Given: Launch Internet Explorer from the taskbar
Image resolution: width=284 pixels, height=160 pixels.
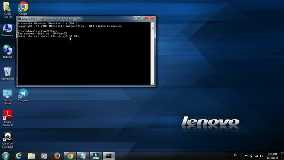Looking at the screenshot, I should pyautogui.click(x=19, y=156).
